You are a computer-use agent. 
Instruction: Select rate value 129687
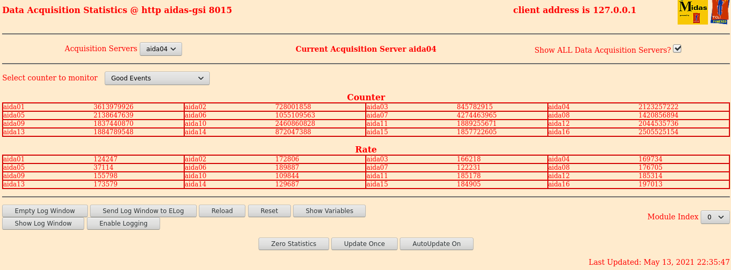(x=287, y=184)
